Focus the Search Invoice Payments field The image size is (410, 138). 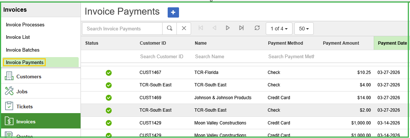click(122, 29)
